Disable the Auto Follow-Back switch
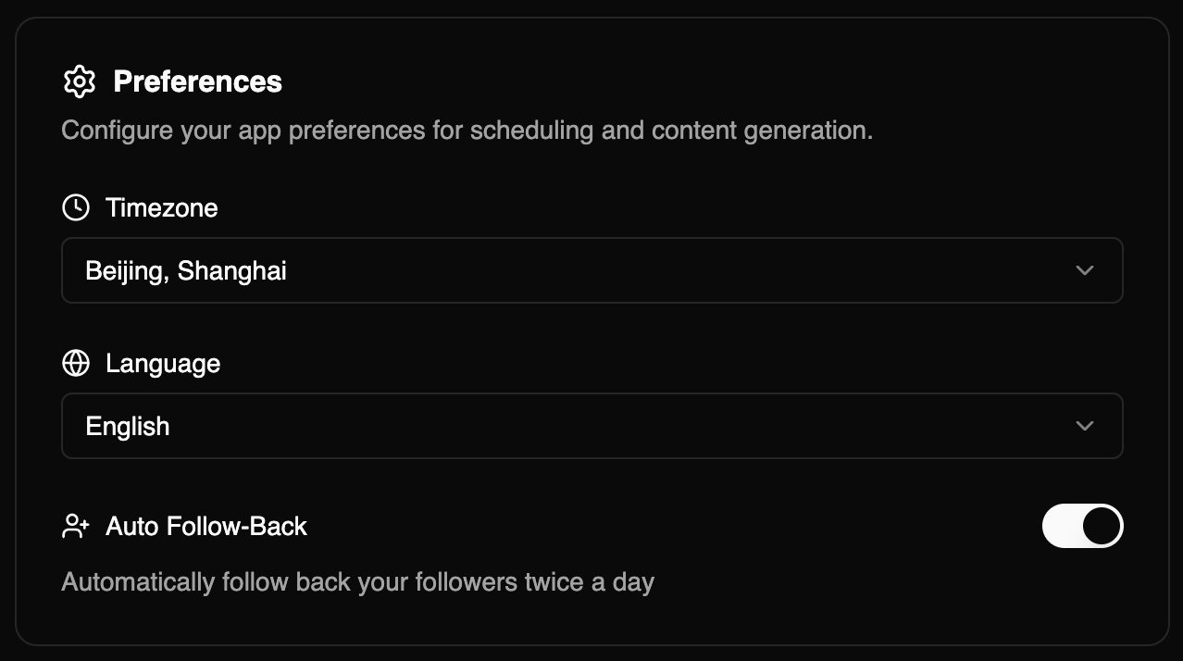 tap(1082, 526)
